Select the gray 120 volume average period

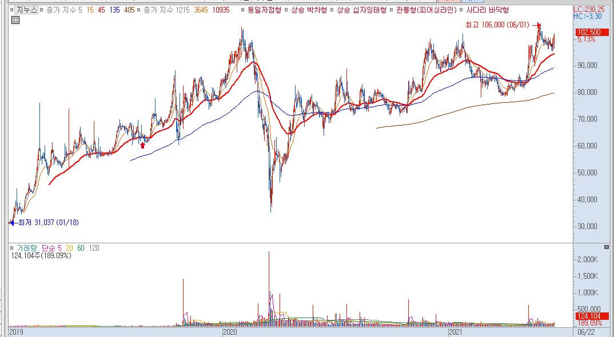(94, 248)
